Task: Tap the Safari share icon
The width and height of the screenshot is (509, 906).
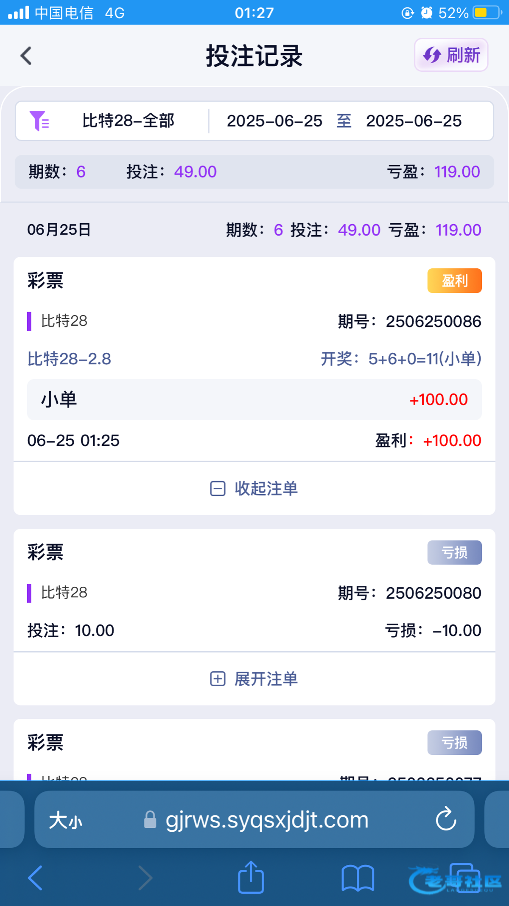Action: [251, 877]
